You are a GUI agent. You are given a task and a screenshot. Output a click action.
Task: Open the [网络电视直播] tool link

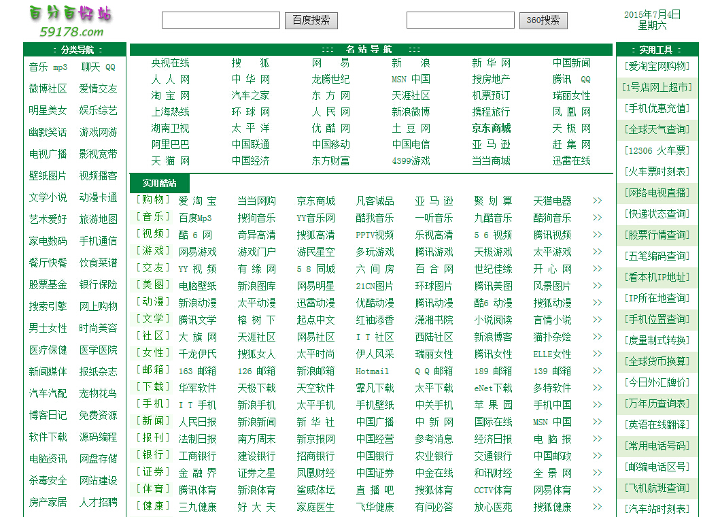(x=657, y=193)
